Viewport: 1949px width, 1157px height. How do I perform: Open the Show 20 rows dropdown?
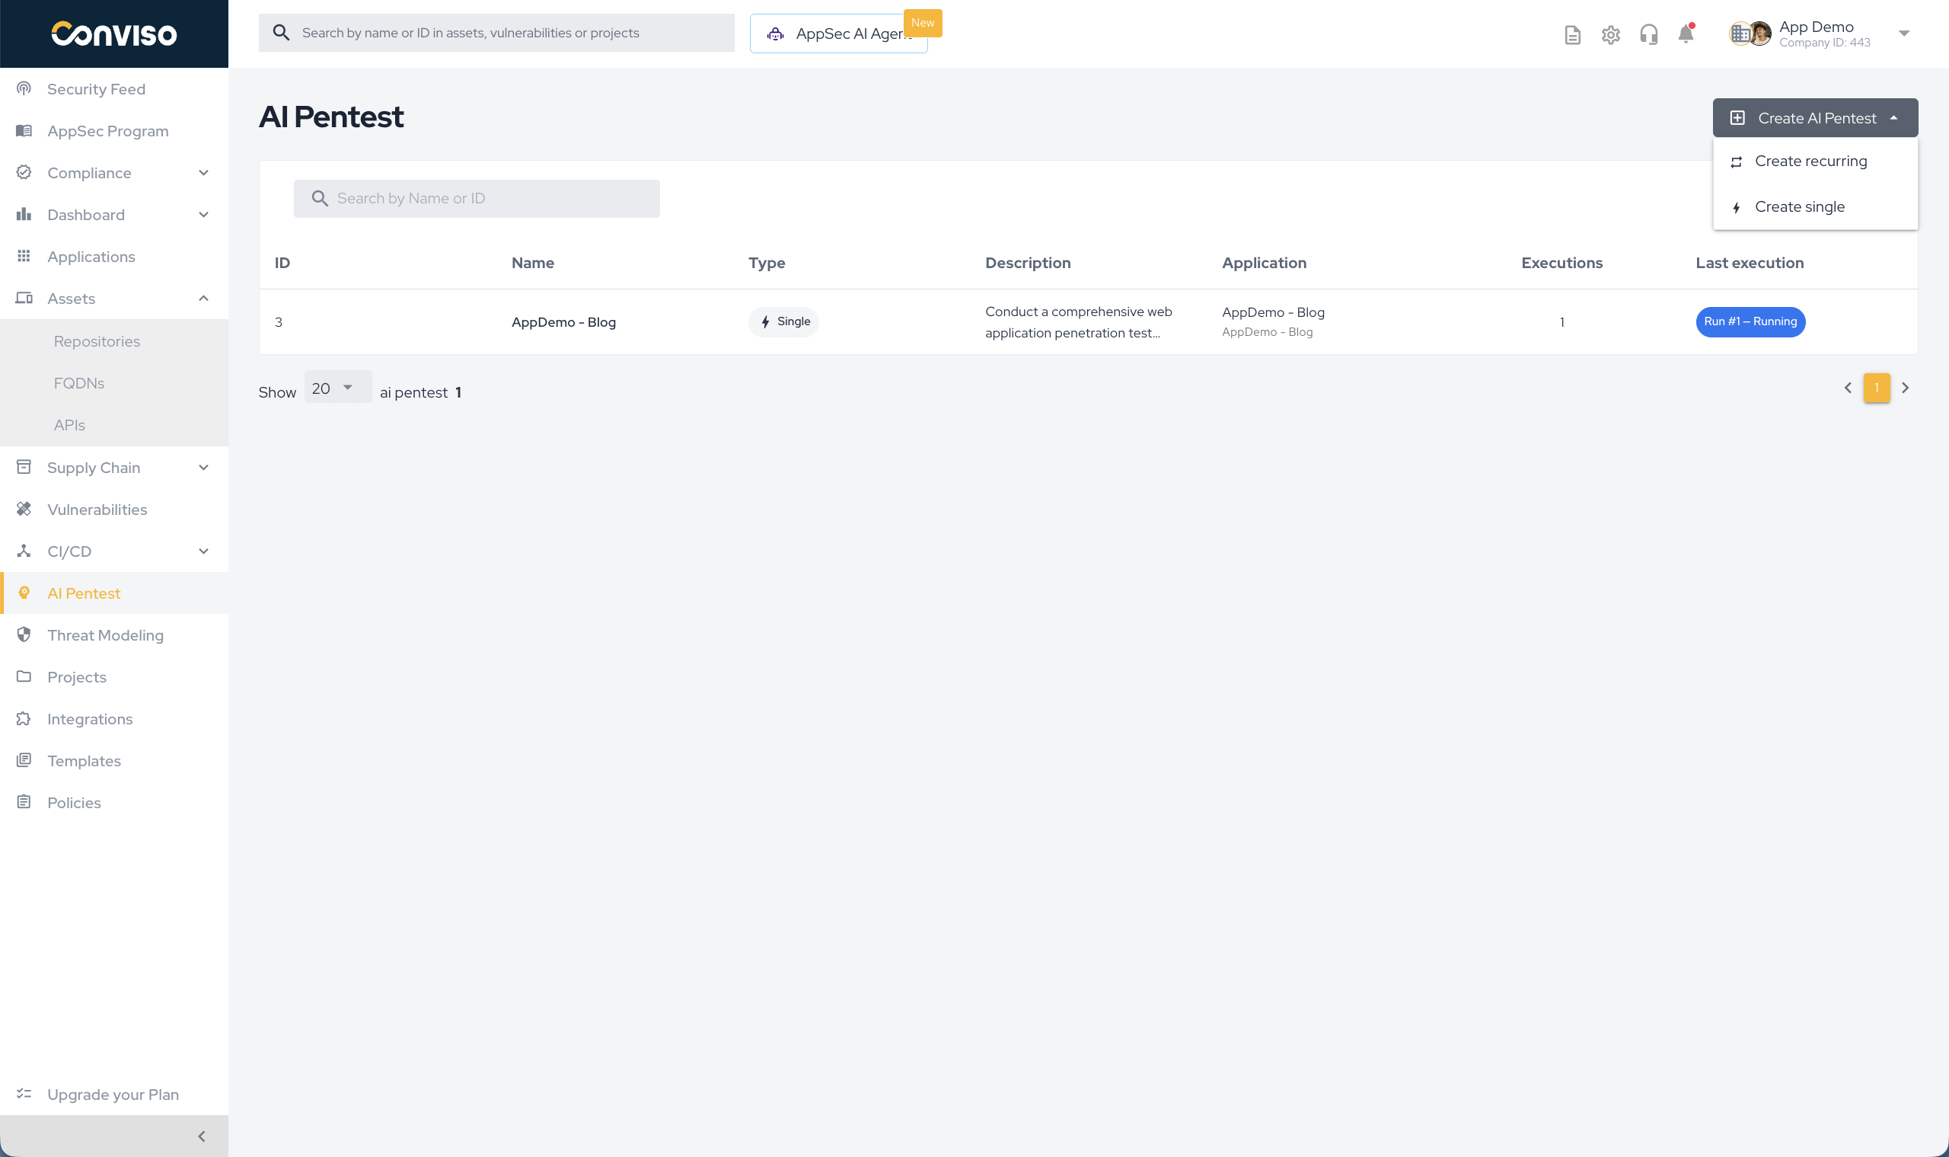(337, 388)
